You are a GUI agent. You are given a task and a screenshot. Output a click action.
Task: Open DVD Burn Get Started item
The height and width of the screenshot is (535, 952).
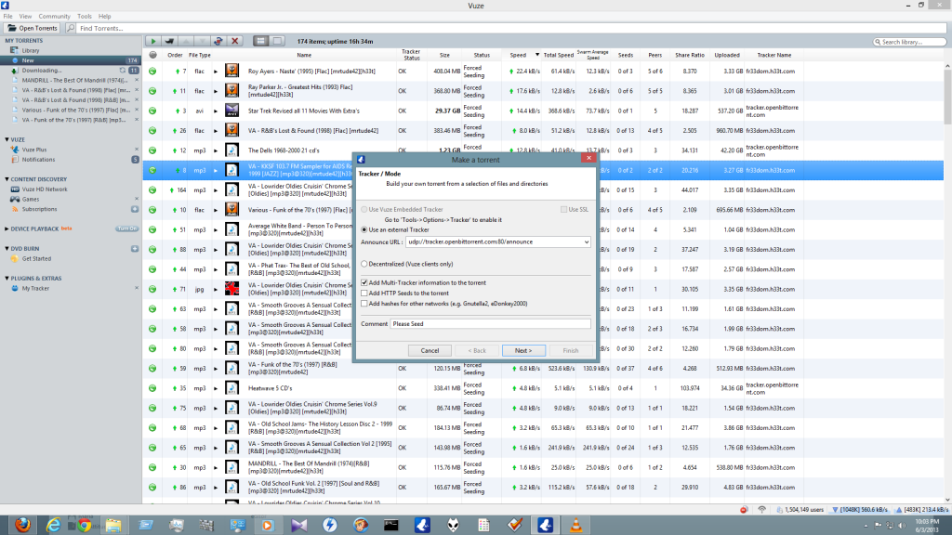tap(36, 258)
